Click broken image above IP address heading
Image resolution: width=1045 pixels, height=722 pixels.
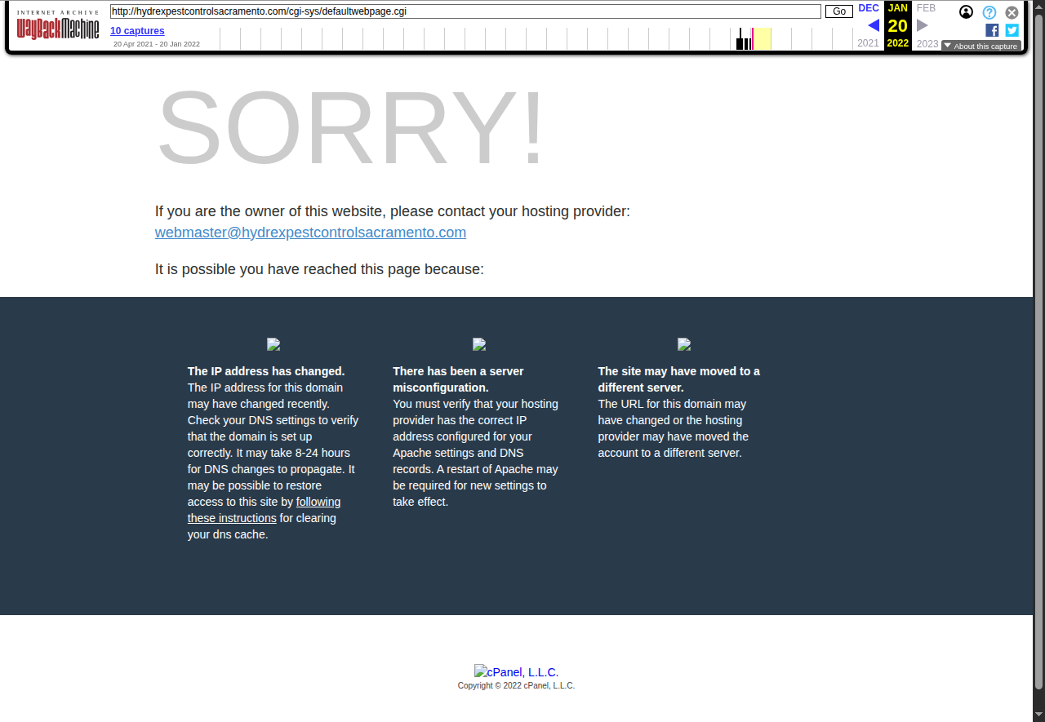pos(273,344)
